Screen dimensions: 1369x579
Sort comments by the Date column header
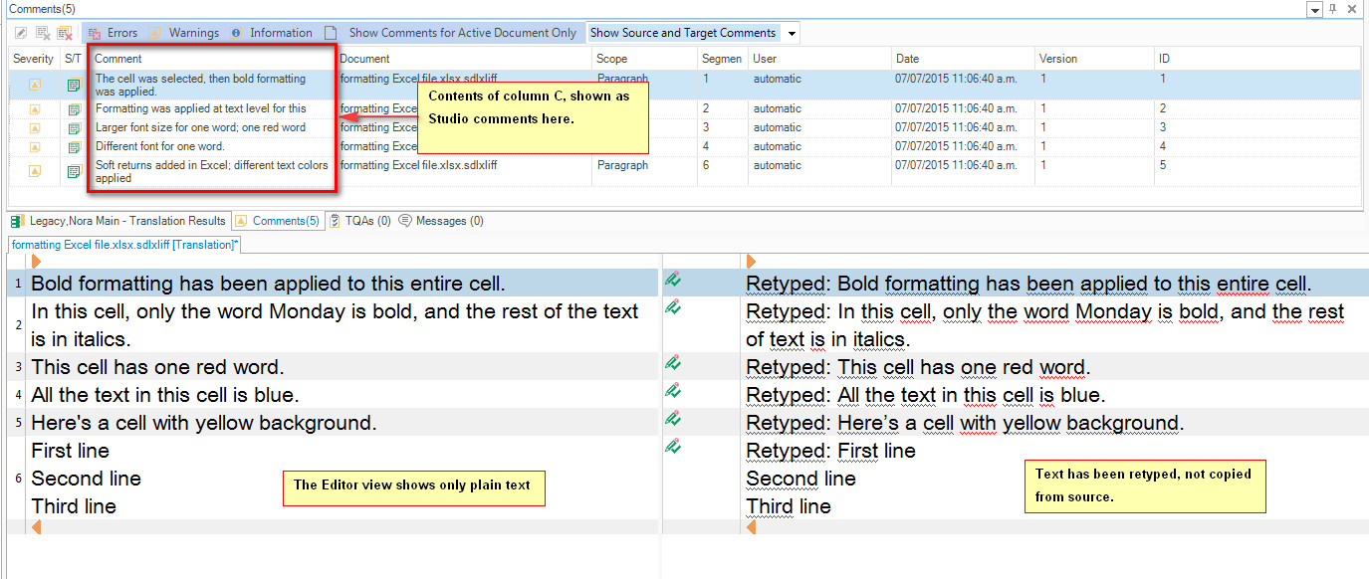click(907, 59)
